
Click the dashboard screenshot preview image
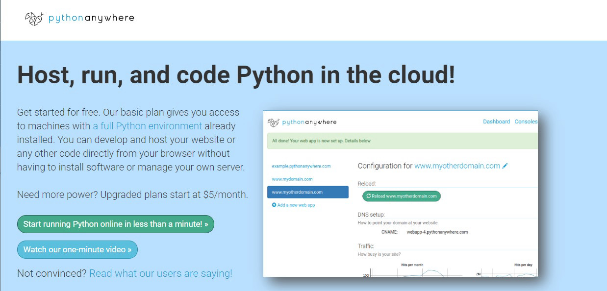pyautogui.click(x=400, y=194)
